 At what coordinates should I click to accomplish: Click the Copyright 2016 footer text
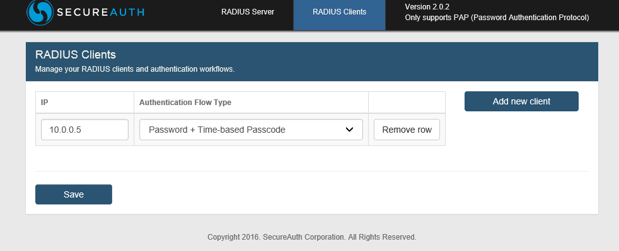(x=312, y=237)
